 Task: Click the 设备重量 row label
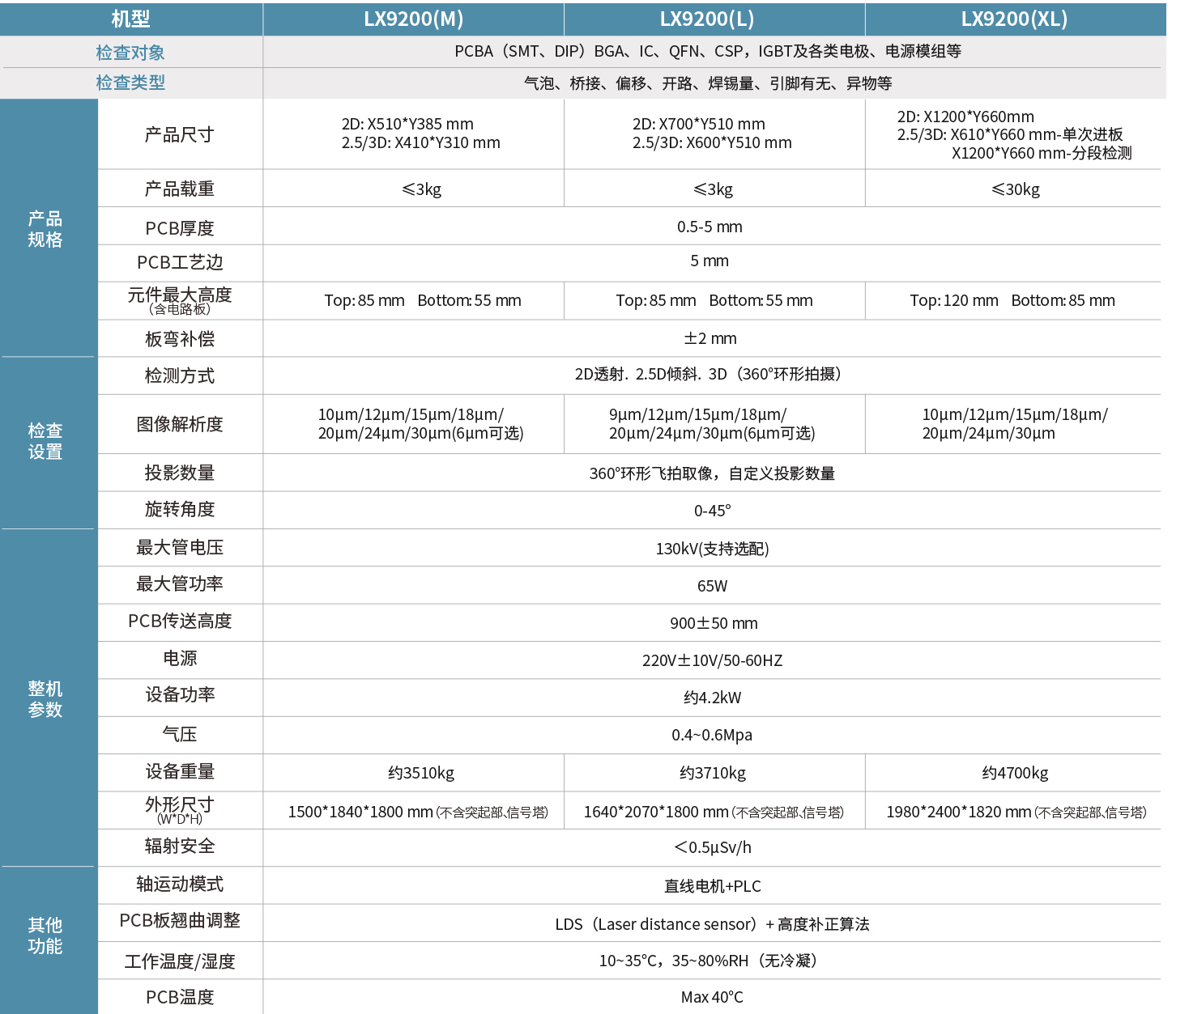180,771
